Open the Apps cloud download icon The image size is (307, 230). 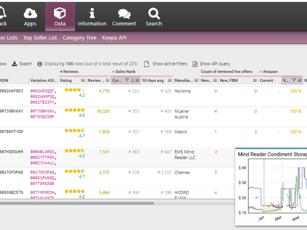pyautogui.click(x=30, y=13)
